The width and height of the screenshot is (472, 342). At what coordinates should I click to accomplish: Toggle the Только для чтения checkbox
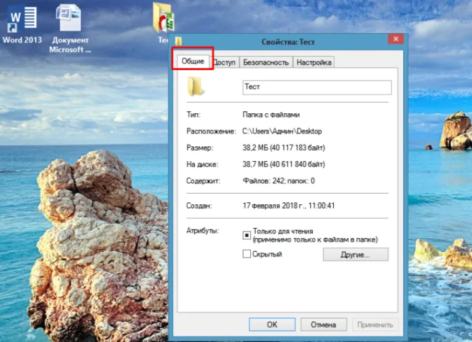click(x=246, y=235)
